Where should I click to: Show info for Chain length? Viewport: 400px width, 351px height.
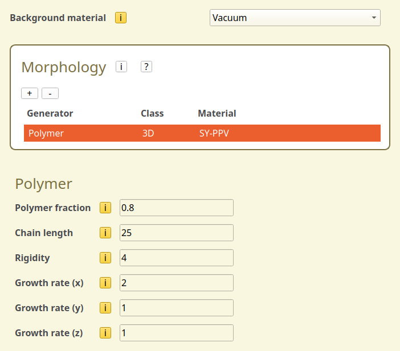(105, 233)
